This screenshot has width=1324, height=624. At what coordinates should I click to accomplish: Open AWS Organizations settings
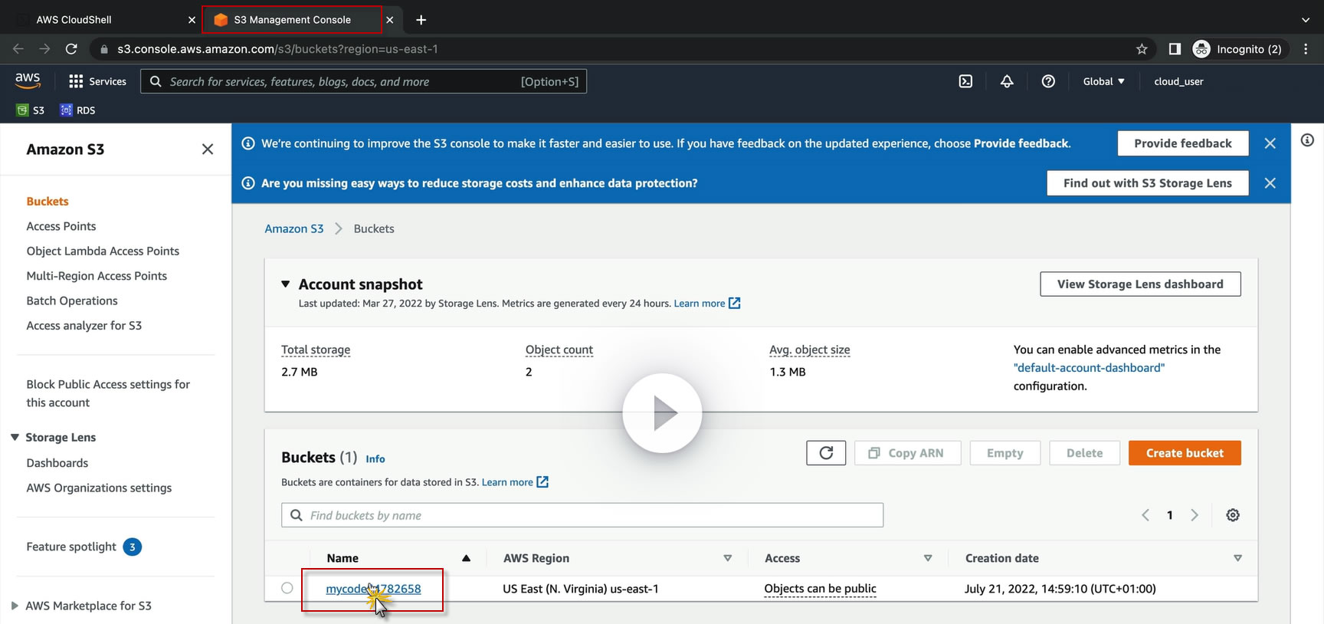pyautogui.click(x=99, y=488)
